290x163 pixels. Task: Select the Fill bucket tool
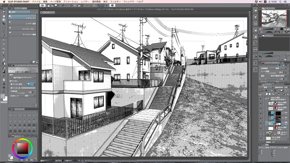pos(4,68)
